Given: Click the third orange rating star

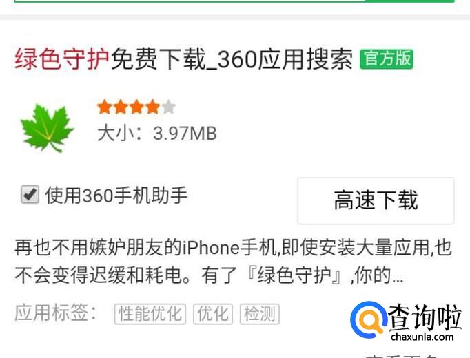Looking at the screenshot, I should pyautogui.click(x=136, y=107).
